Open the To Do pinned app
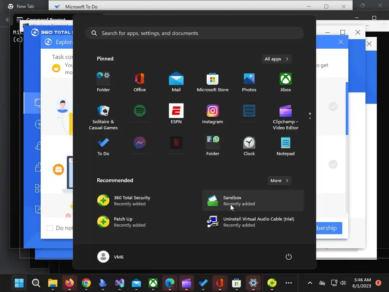Screen dimensions: 389x292 tap(103, 146)
